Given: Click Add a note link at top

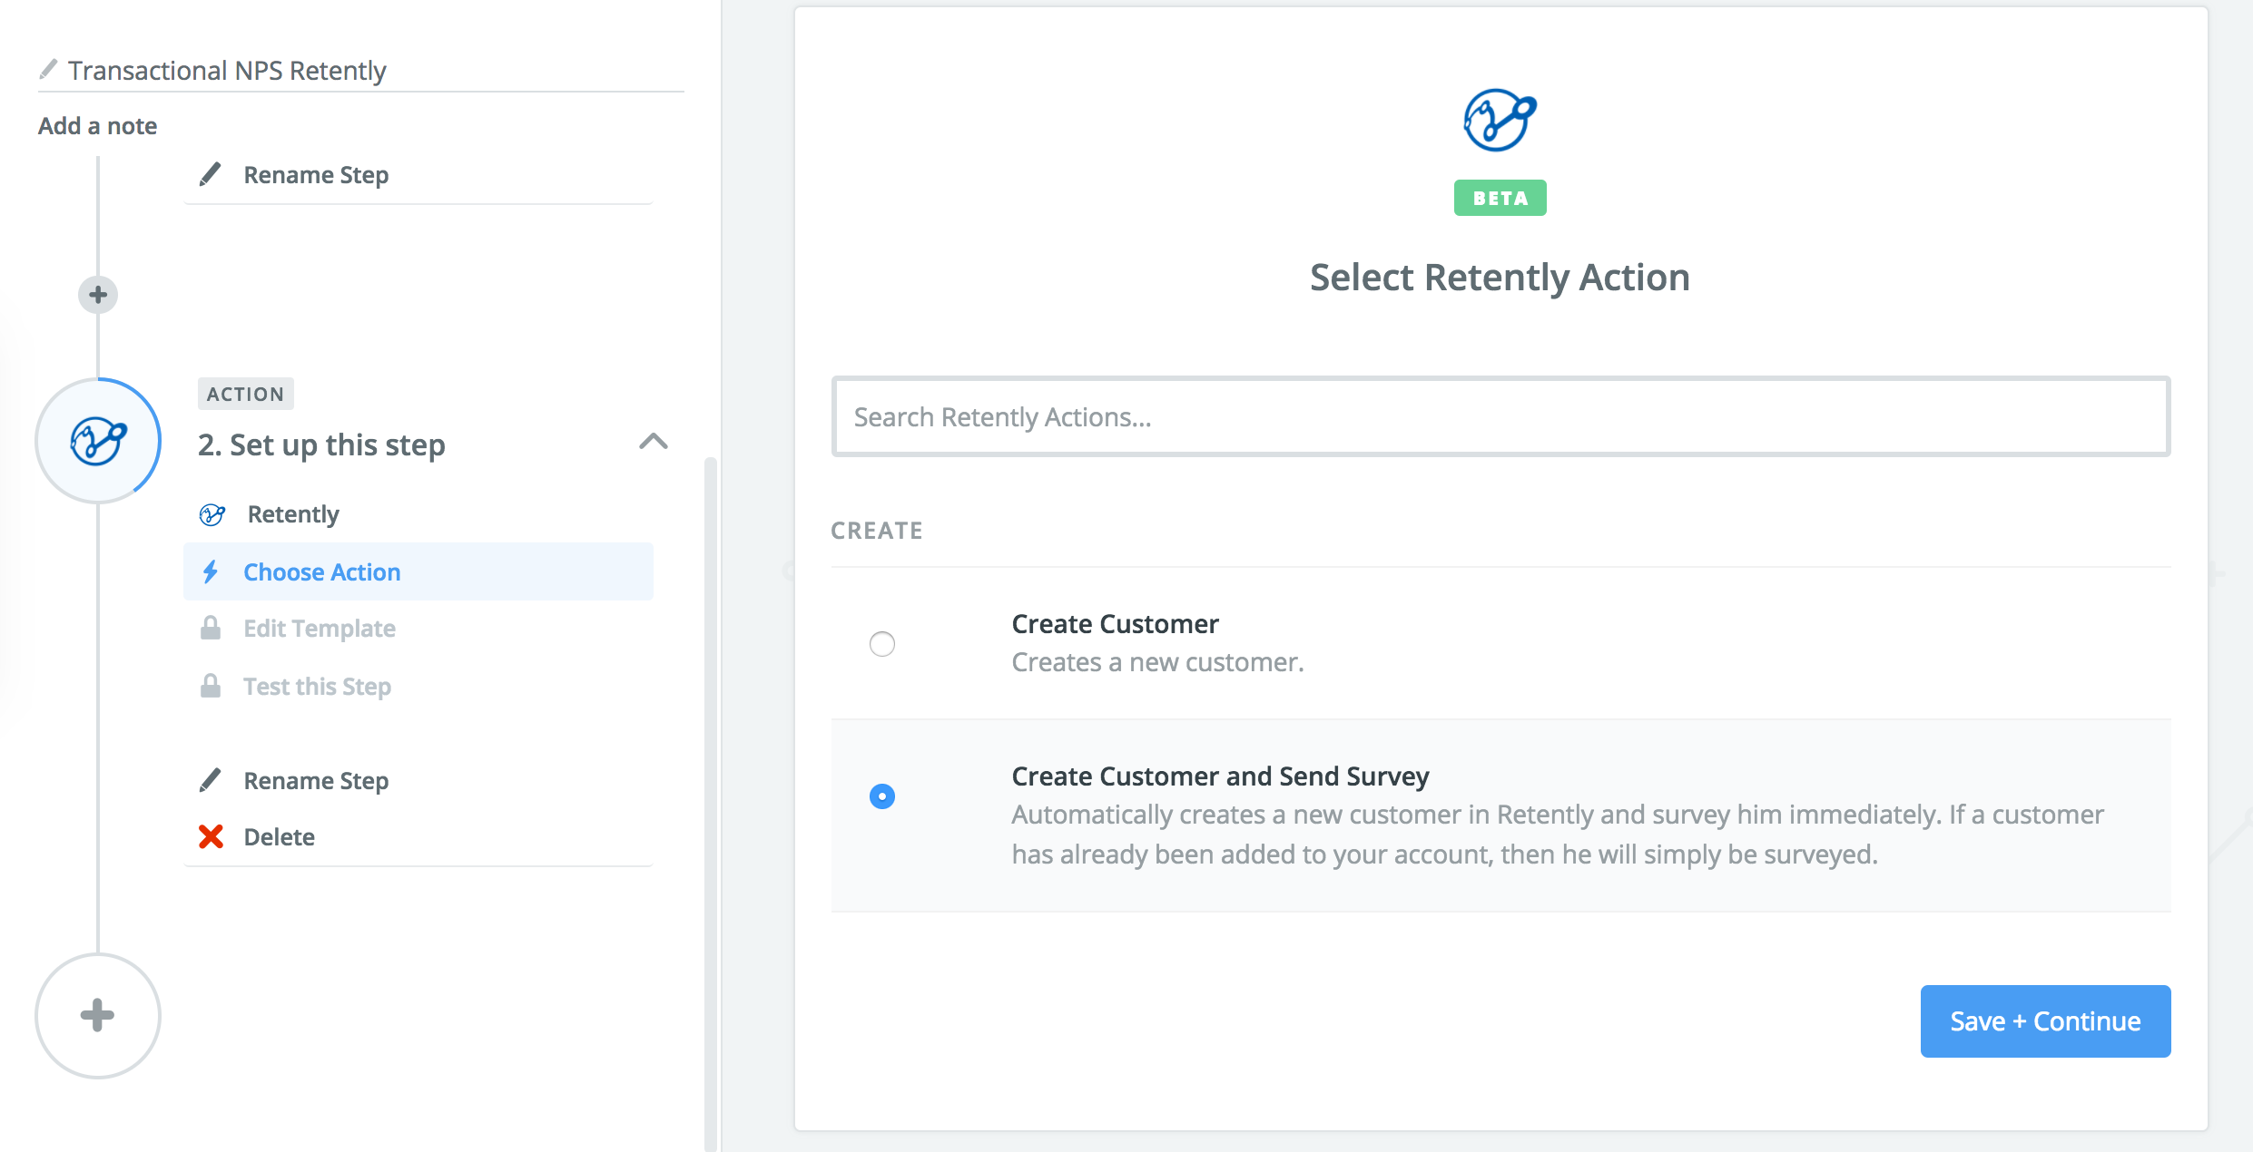Looking at the screenshot, I should tap(98, 123).
